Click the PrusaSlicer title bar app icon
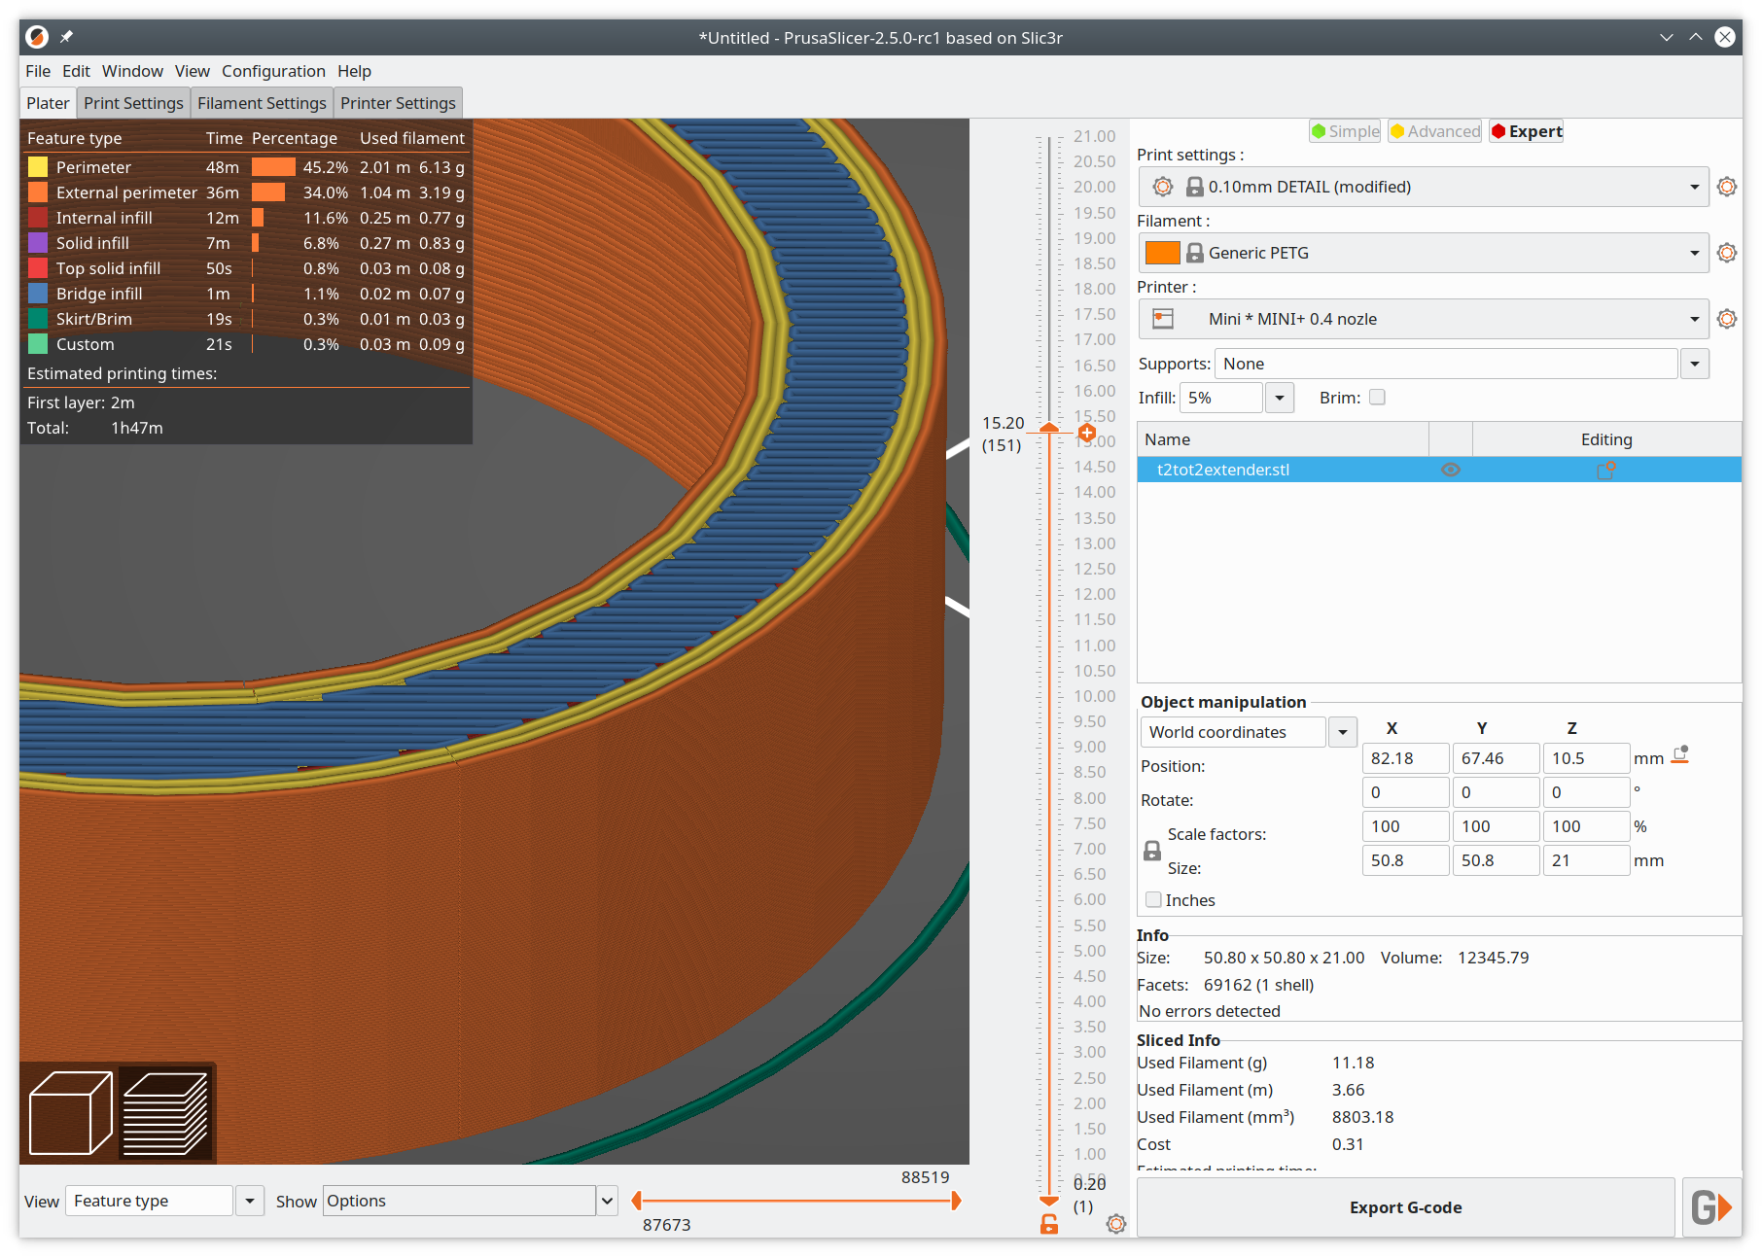Viewport: 1762px width, 1257px height. point(37,37)
